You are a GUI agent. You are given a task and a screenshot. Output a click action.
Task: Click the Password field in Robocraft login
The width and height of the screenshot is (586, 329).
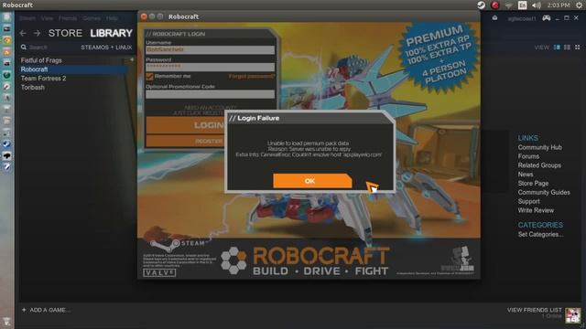coord(210,67)
